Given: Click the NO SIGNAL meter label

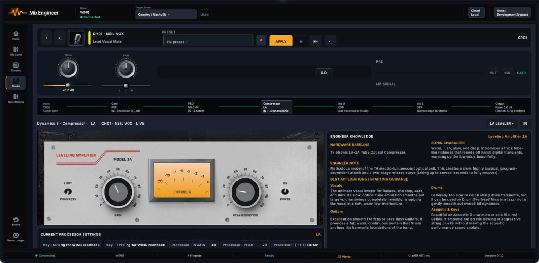Looking at the screenshot, I should pyautogui.click(x=386, y=84).
